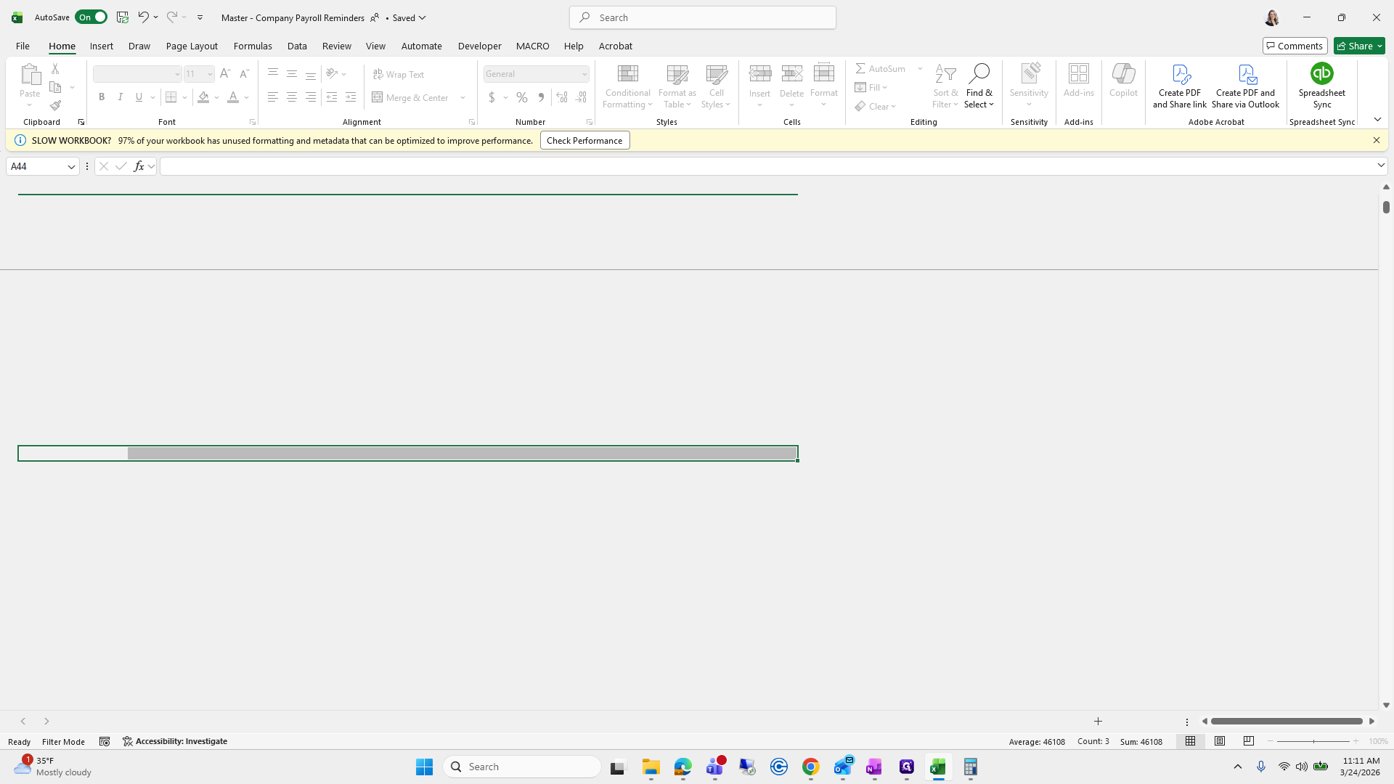Switch to Page Layout view button
The image size is (1394, 784).
pos(1220,741)
